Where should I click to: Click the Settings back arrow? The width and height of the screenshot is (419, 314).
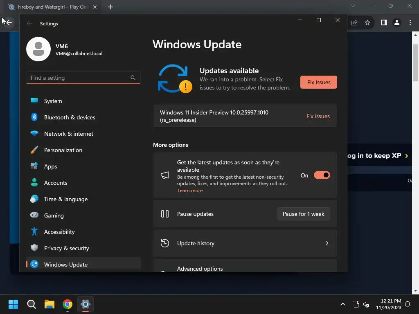coord(29,23)
